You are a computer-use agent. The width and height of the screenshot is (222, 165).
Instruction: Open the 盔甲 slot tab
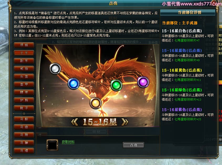coord(24,85)
